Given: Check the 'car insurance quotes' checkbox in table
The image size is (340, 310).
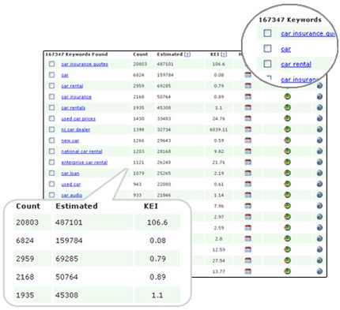Looking at the screenshot, I should pyautogui.click(x=51, y=64).
